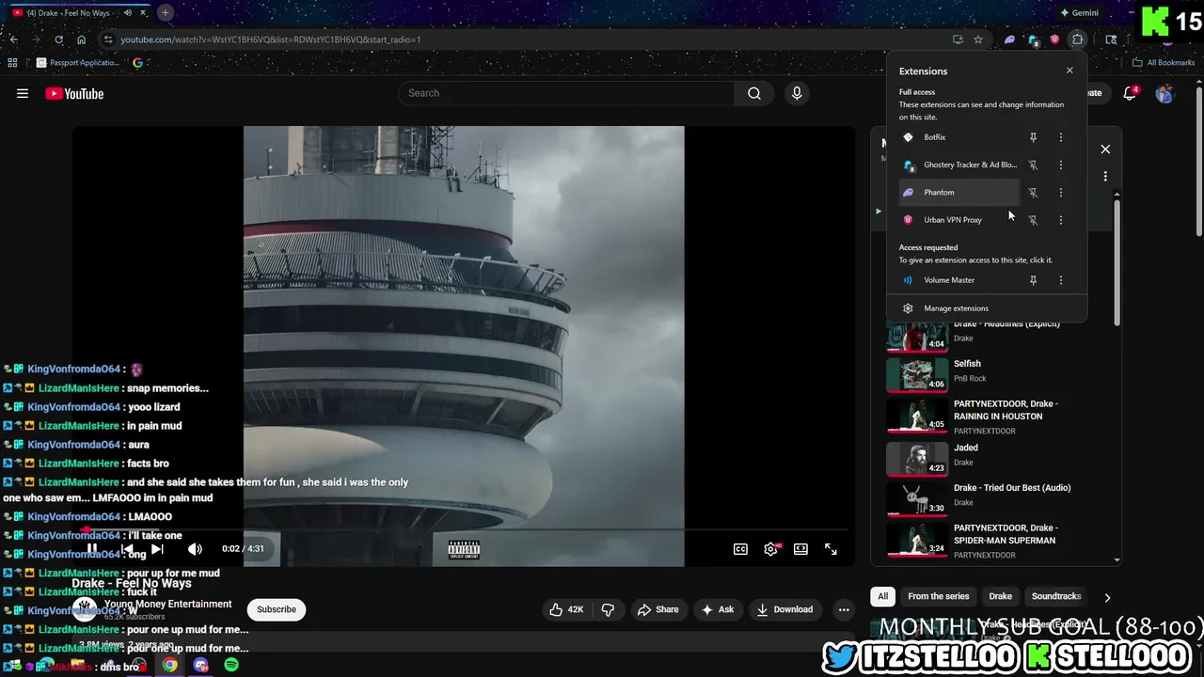The height and width of the screenshot is (677, 1204).
Task: Subscribe to Young Money Entertainment
Action: (x=277, y=609)
